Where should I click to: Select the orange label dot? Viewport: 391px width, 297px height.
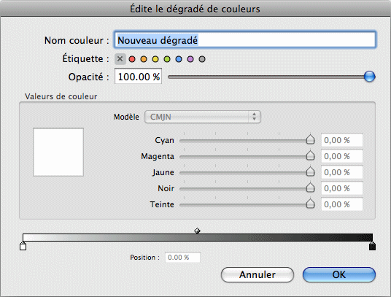click(x=144, y=59)
